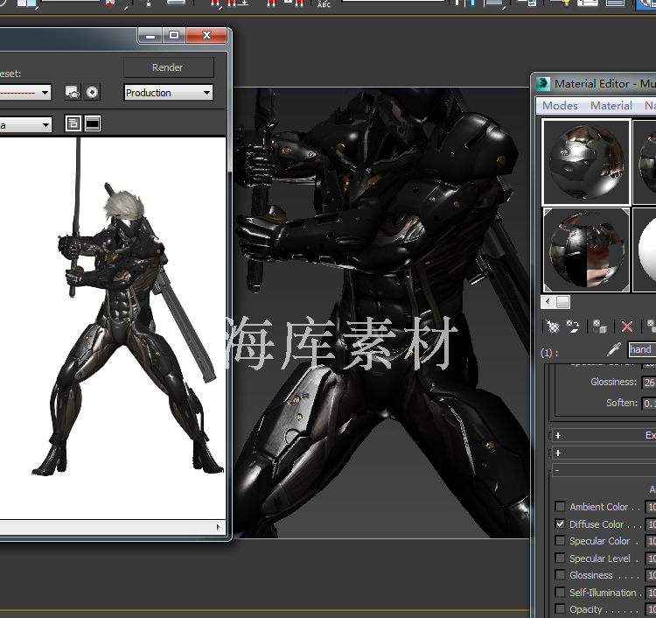
Task: Click monitor-style icon right of 'a' dropdown
Action: coord(93,123)
